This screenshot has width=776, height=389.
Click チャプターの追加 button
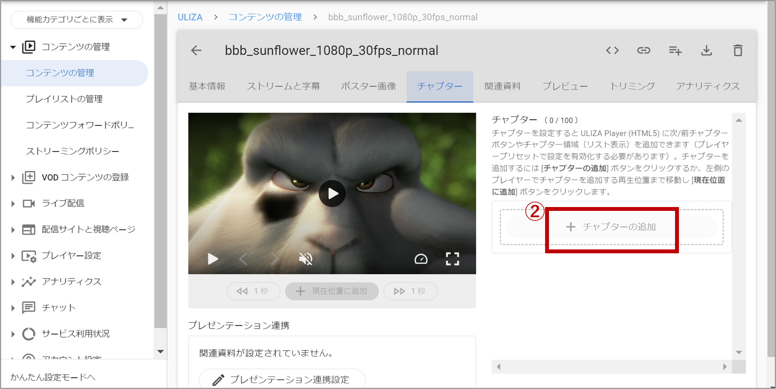pos(612,227)
